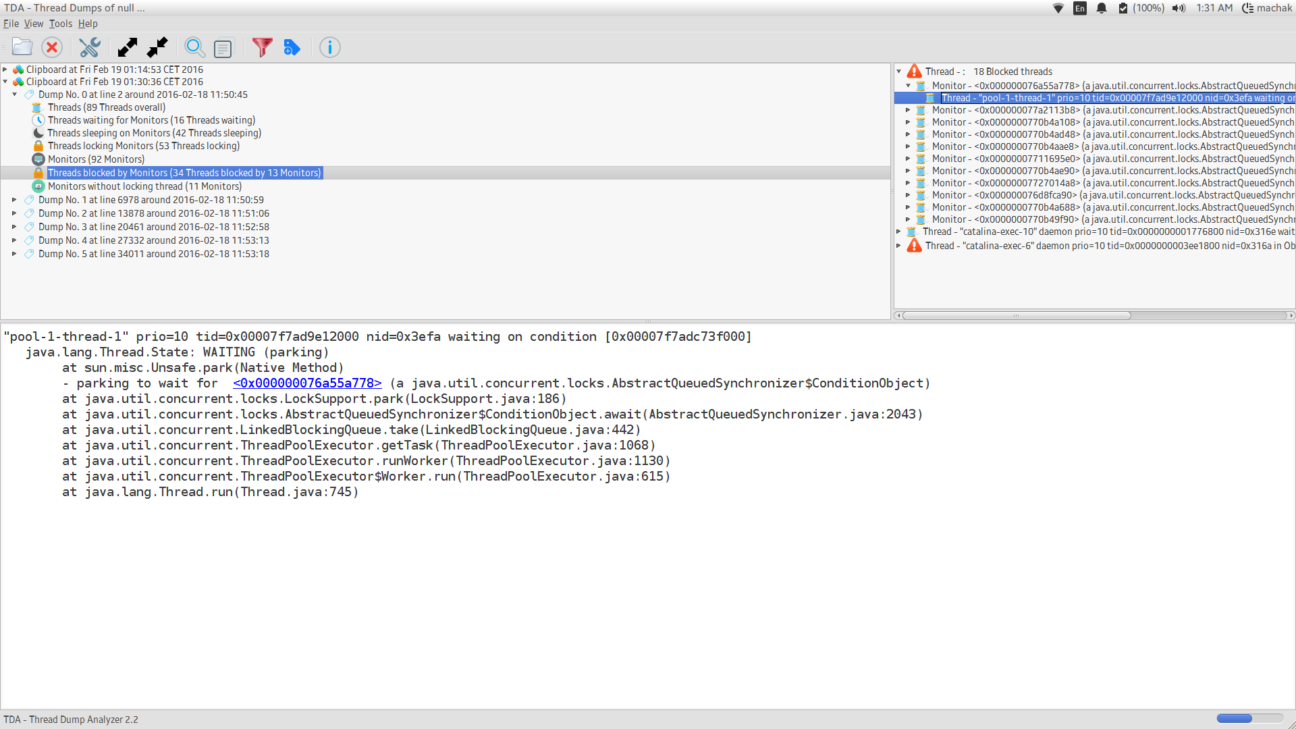Click the magnifying glass search icon
Viewport: 1296px width, 729px height.
194,47
